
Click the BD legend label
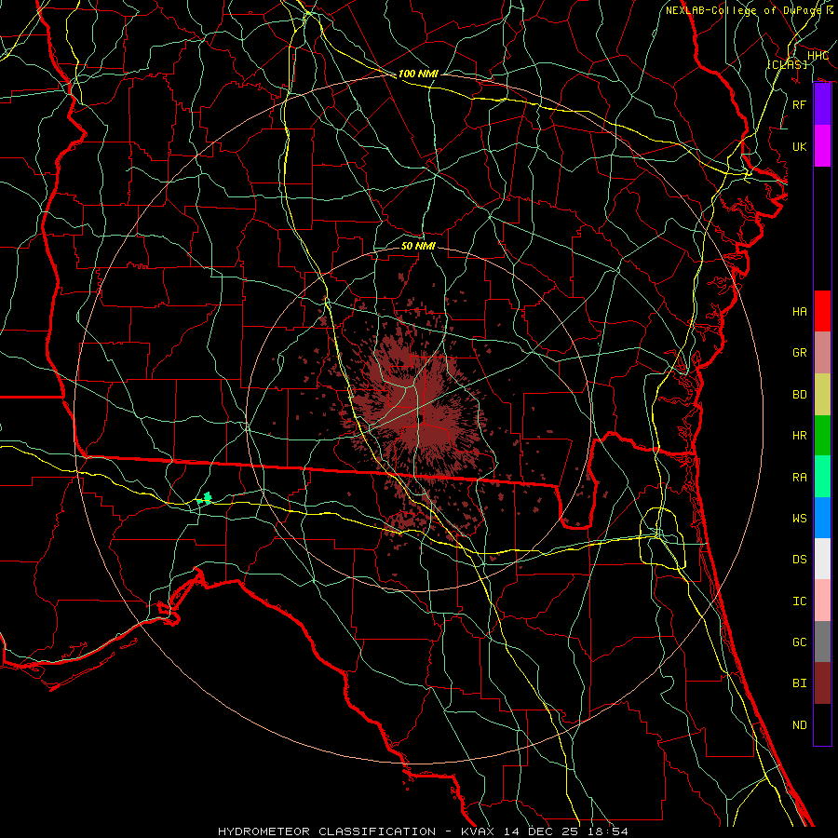click(x=800, y=395)
